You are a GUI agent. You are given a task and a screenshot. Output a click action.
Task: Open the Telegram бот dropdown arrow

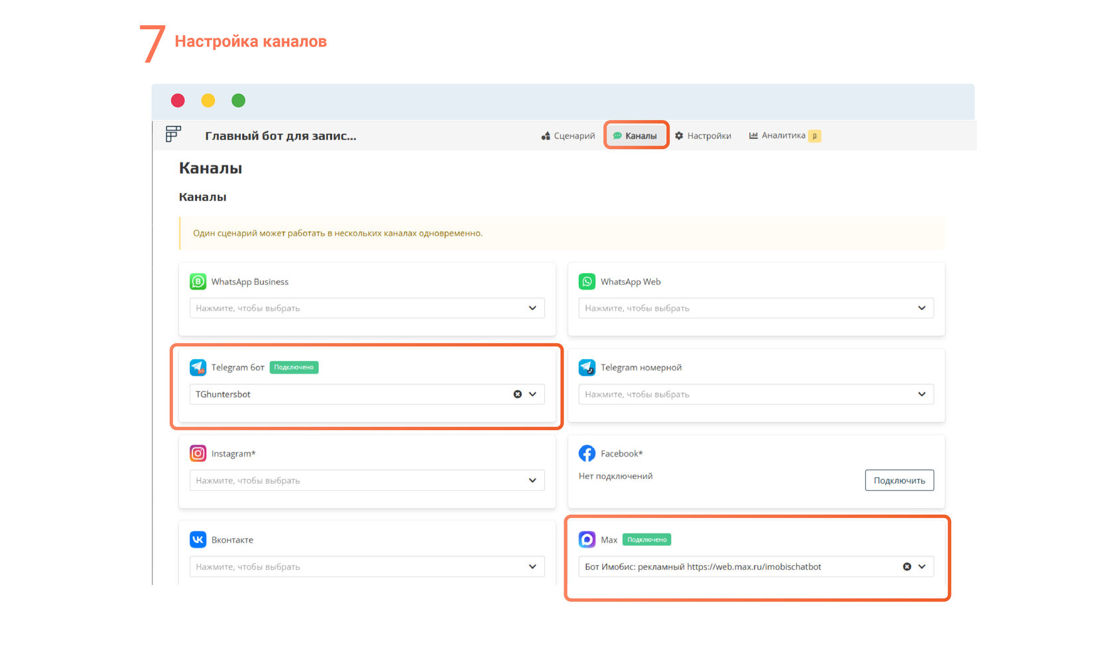pos(532,394)
